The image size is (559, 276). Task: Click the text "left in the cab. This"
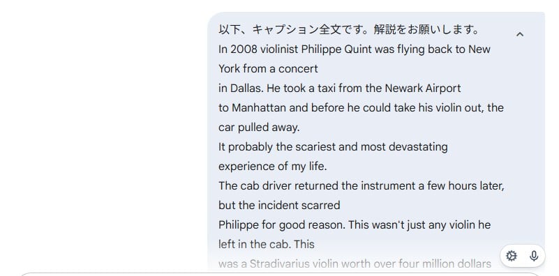click(x=267, y=245)
